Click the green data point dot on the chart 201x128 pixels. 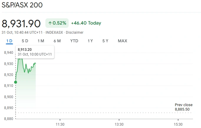(16, 82)
